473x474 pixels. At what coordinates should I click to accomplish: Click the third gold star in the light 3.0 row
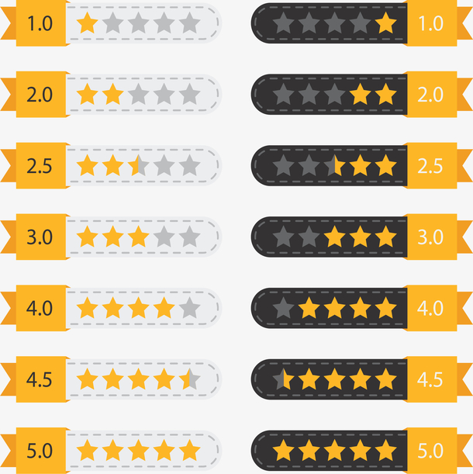coord(138,237)
